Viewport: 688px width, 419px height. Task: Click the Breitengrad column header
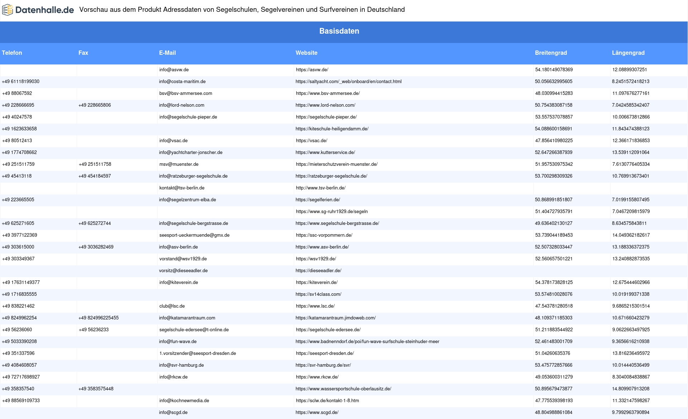coord(551,53)
